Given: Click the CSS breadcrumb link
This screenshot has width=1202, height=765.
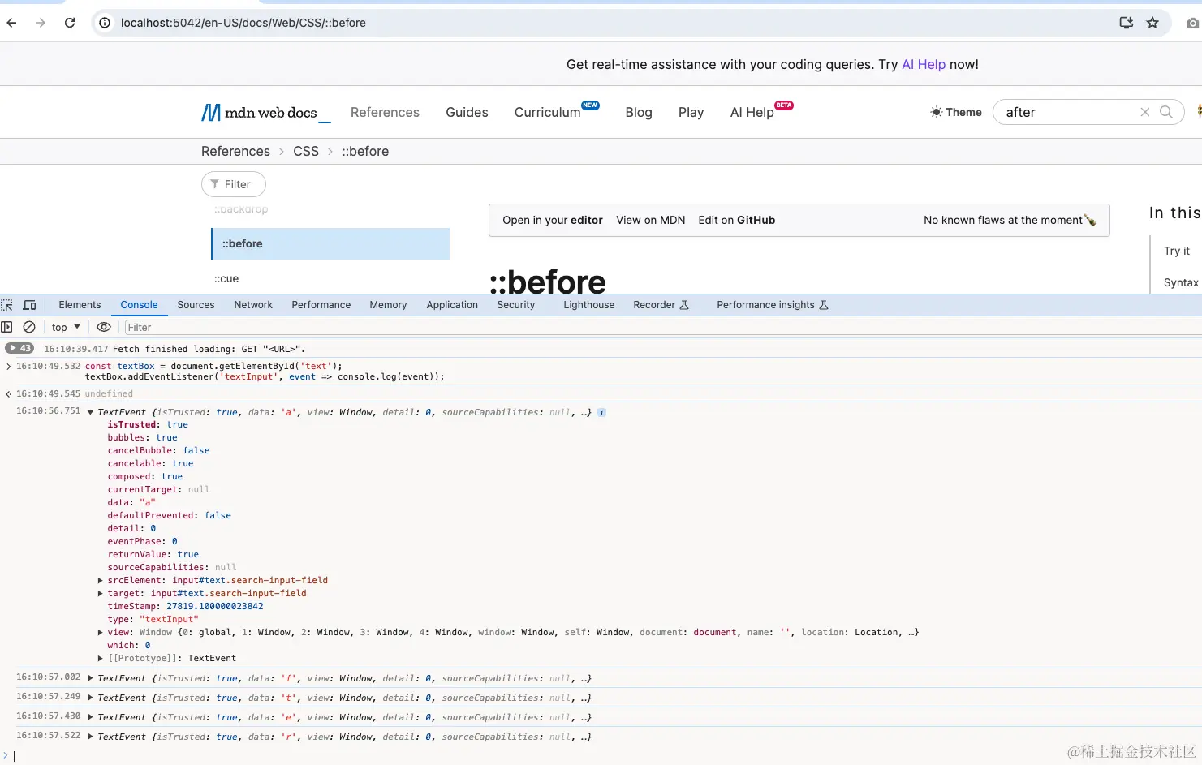Looking at the screenshot, I should tap(306, 152).
